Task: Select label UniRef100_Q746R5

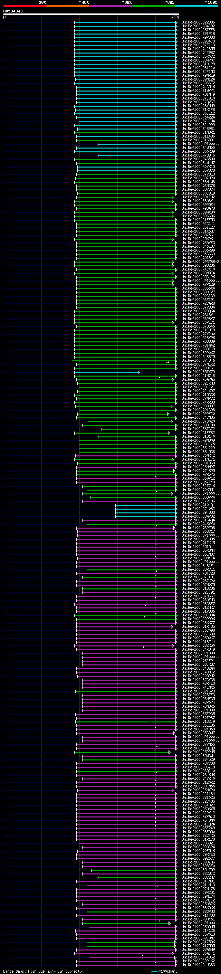Action: pos(198,471)
